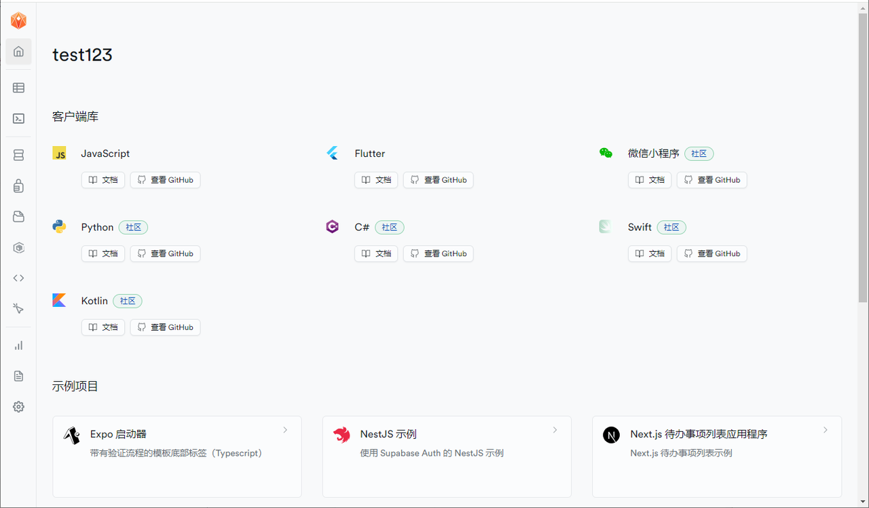Open the Reports bar chart icon
Screen dimensions: 869x508
pyautogui.click(x=18, y=346)
